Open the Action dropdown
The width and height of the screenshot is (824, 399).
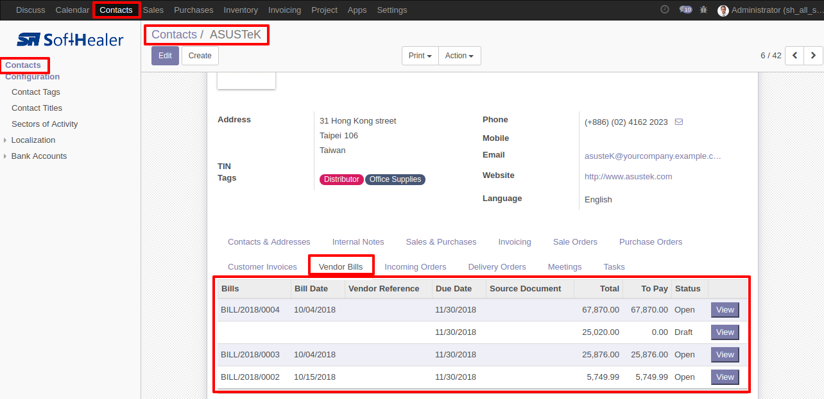click(459, 56)
